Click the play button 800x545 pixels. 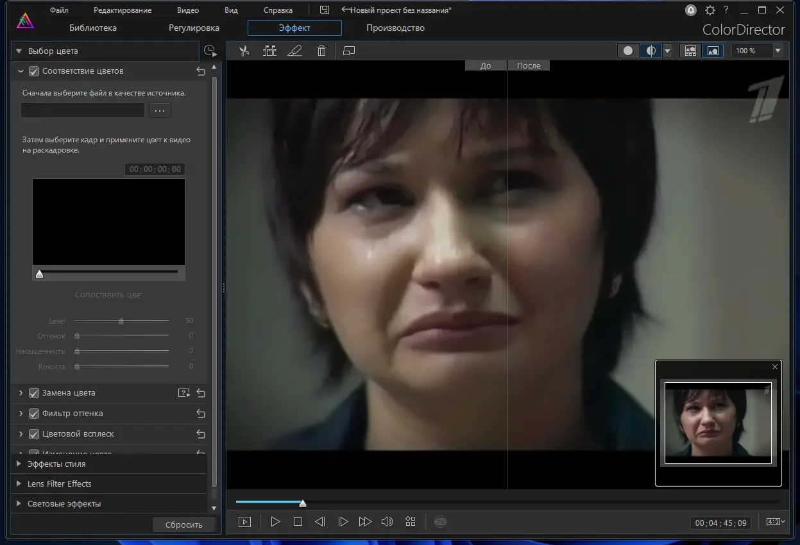pos(275,522)
